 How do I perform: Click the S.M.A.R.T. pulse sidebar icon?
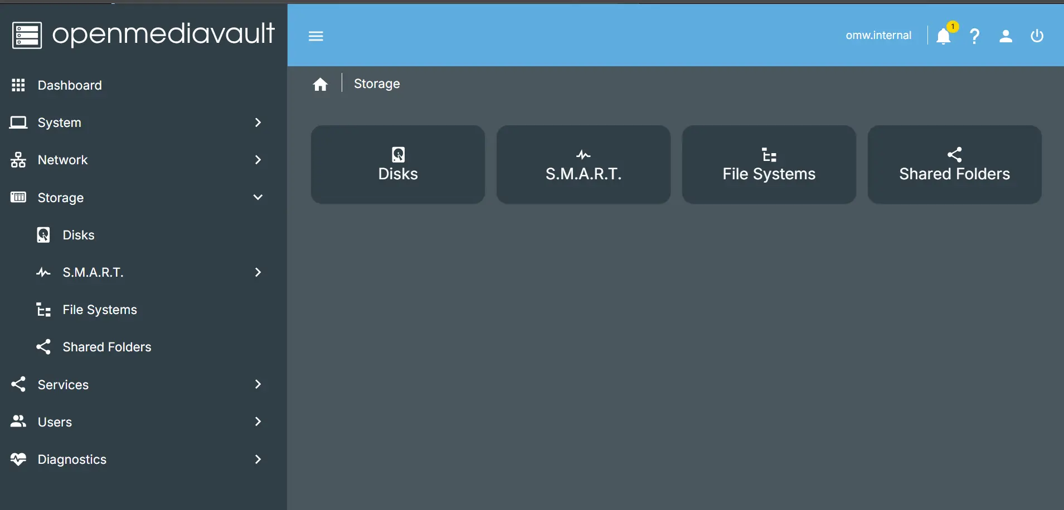(x=43, y=272)
